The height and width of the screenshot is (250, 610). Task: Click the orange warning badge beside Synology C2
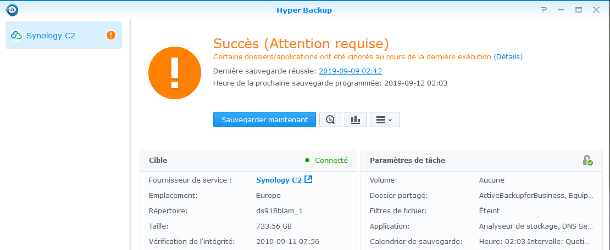[111, 35]
